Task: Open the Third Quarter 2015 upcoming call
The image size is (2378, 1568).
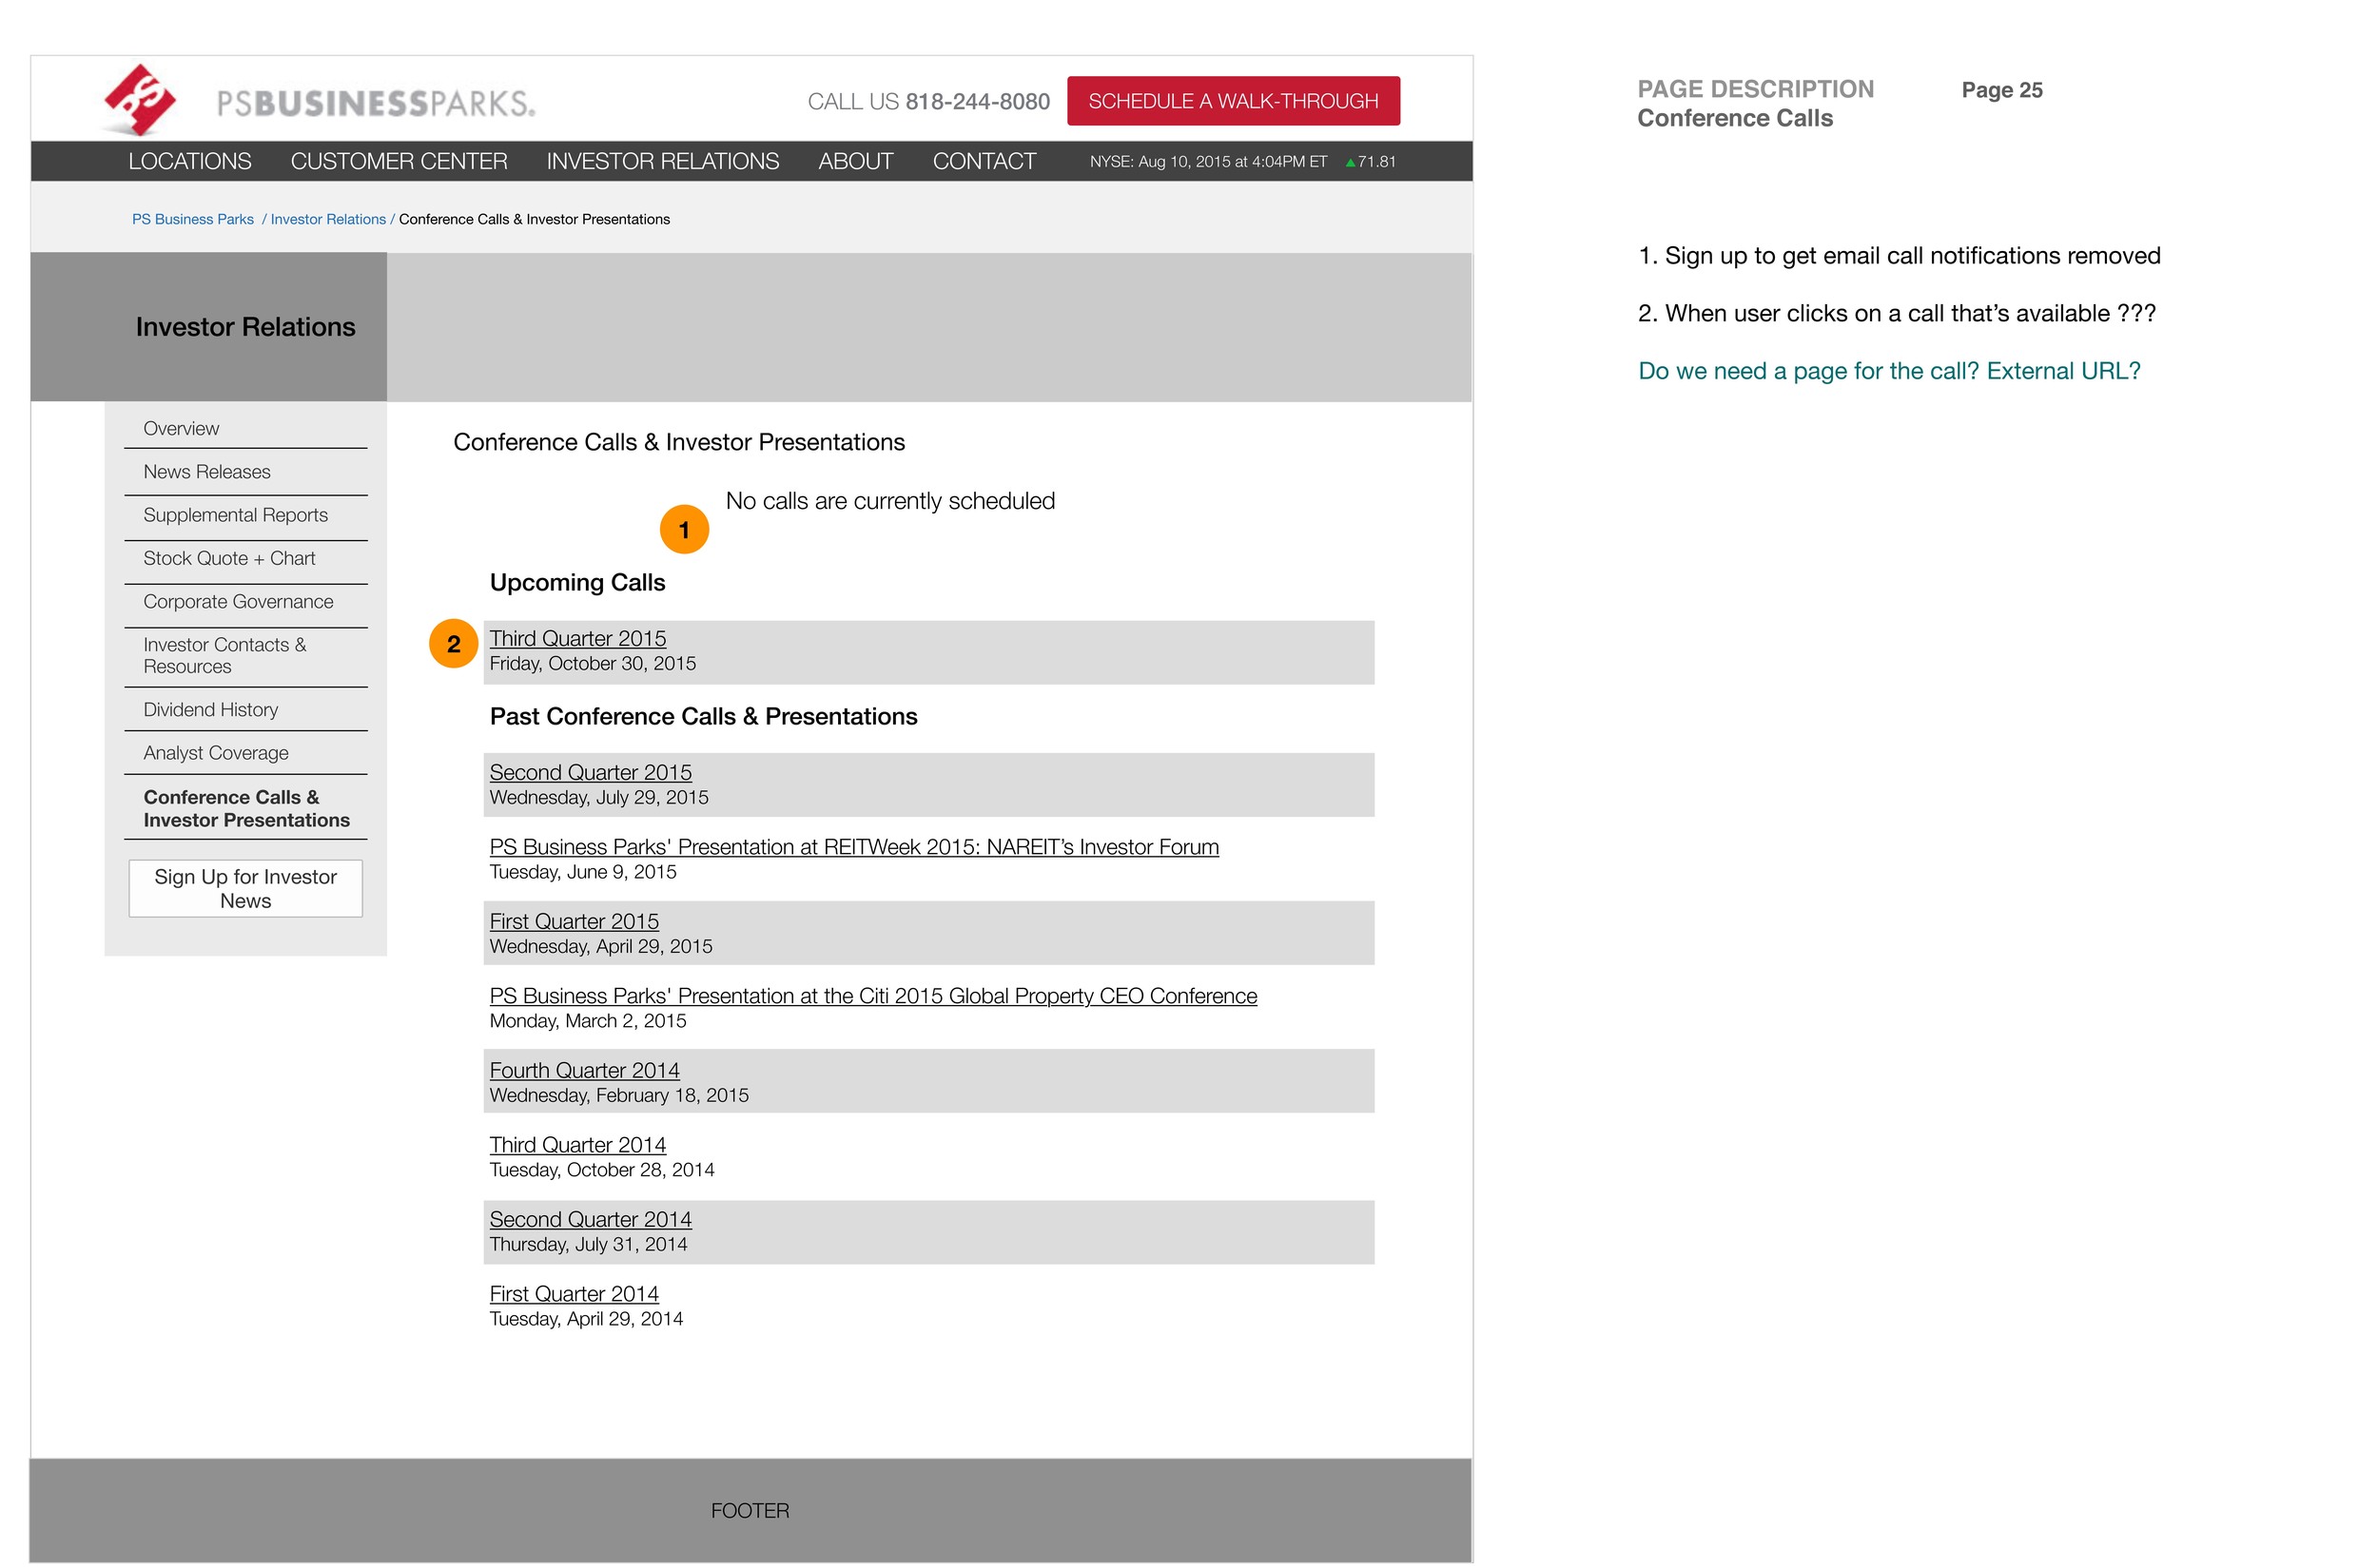Action: coord(577,638)
